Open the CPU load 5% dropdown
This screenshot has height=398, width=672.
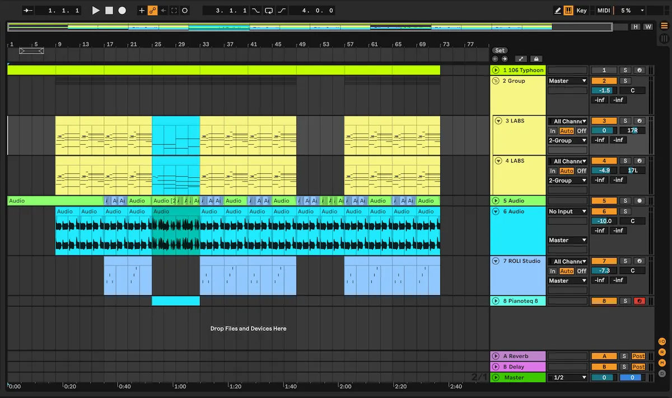(631, 10)
